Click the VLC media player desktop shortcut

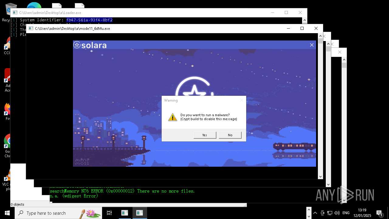tap(7, 179)
